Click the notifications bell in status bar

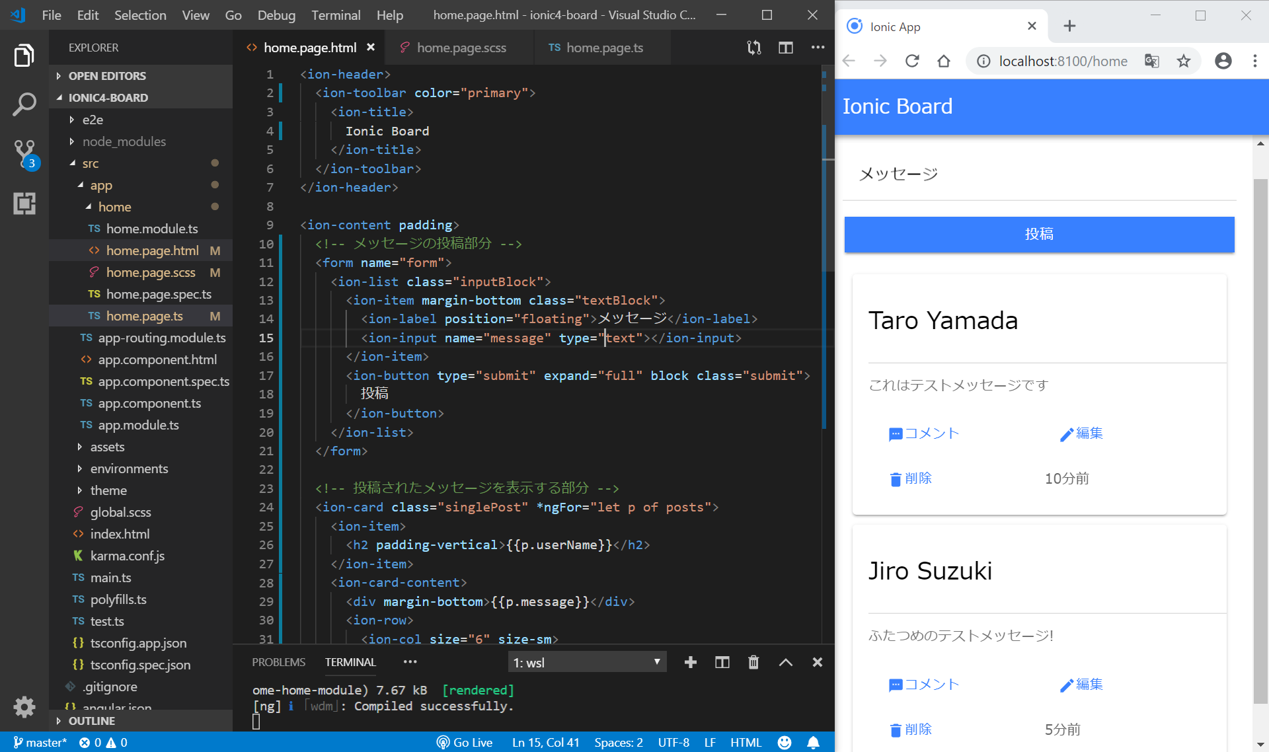[x=813, y=742]
